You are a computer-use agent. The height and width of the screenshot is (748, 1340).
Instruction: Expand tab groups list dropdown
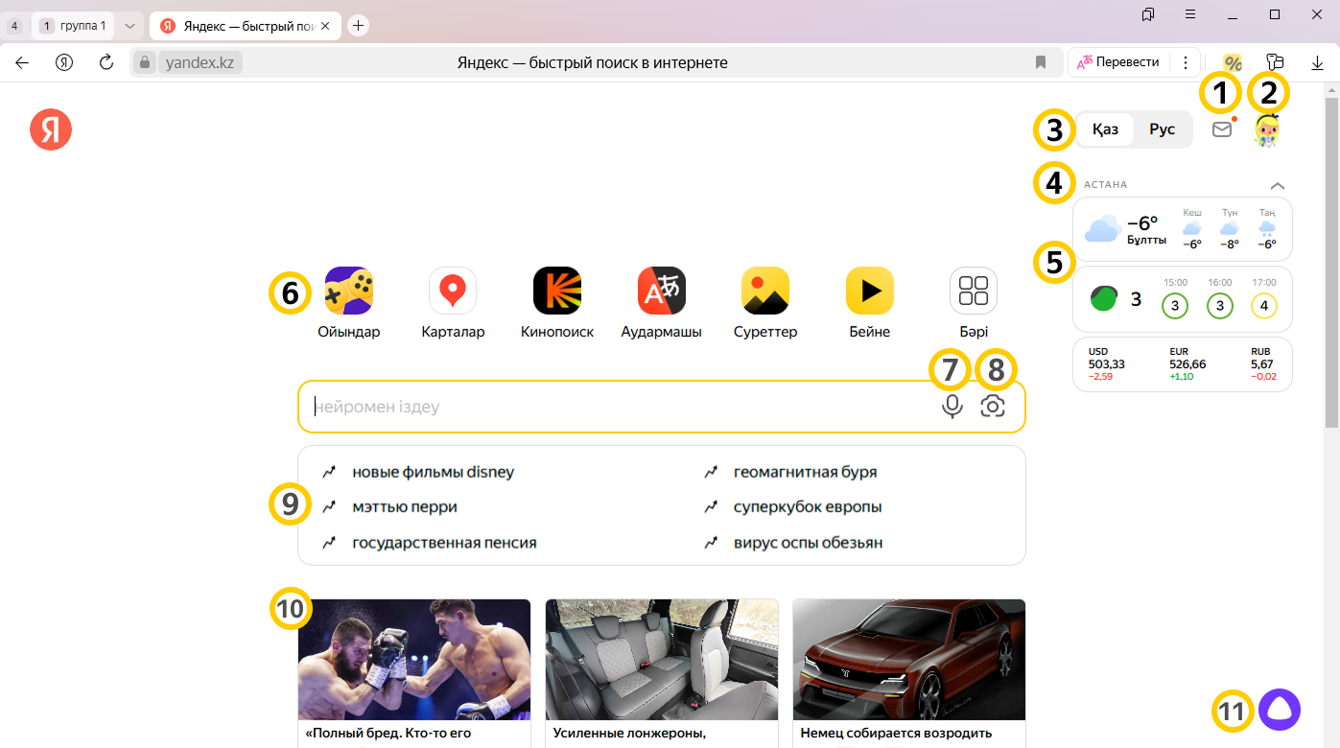(x=130, y=26)
